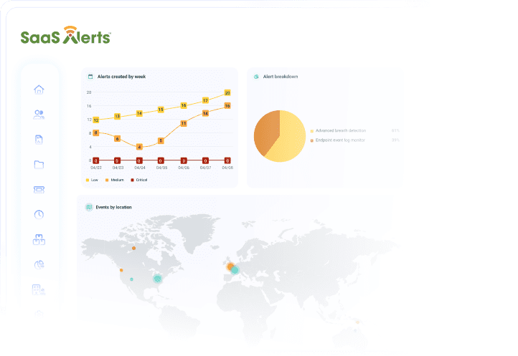Viewport: 518px width, 356px height.
Task: Open the Users icon in sidebar
Action: pos(39,115)
